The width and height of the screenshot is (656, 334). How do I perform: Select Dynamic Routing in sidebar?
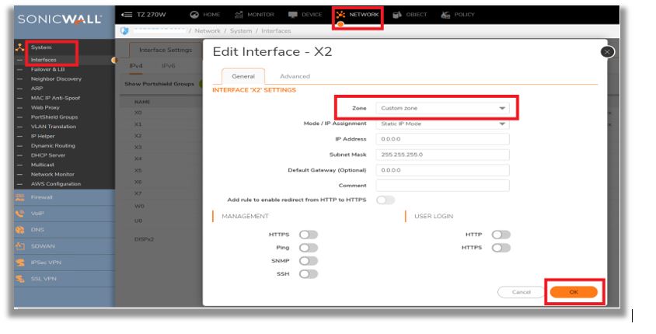point(53,146)
